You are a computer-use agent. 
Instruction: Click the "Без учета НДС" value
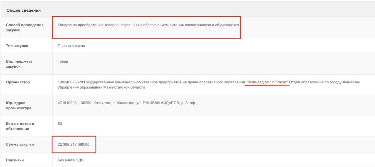[71, 160]
